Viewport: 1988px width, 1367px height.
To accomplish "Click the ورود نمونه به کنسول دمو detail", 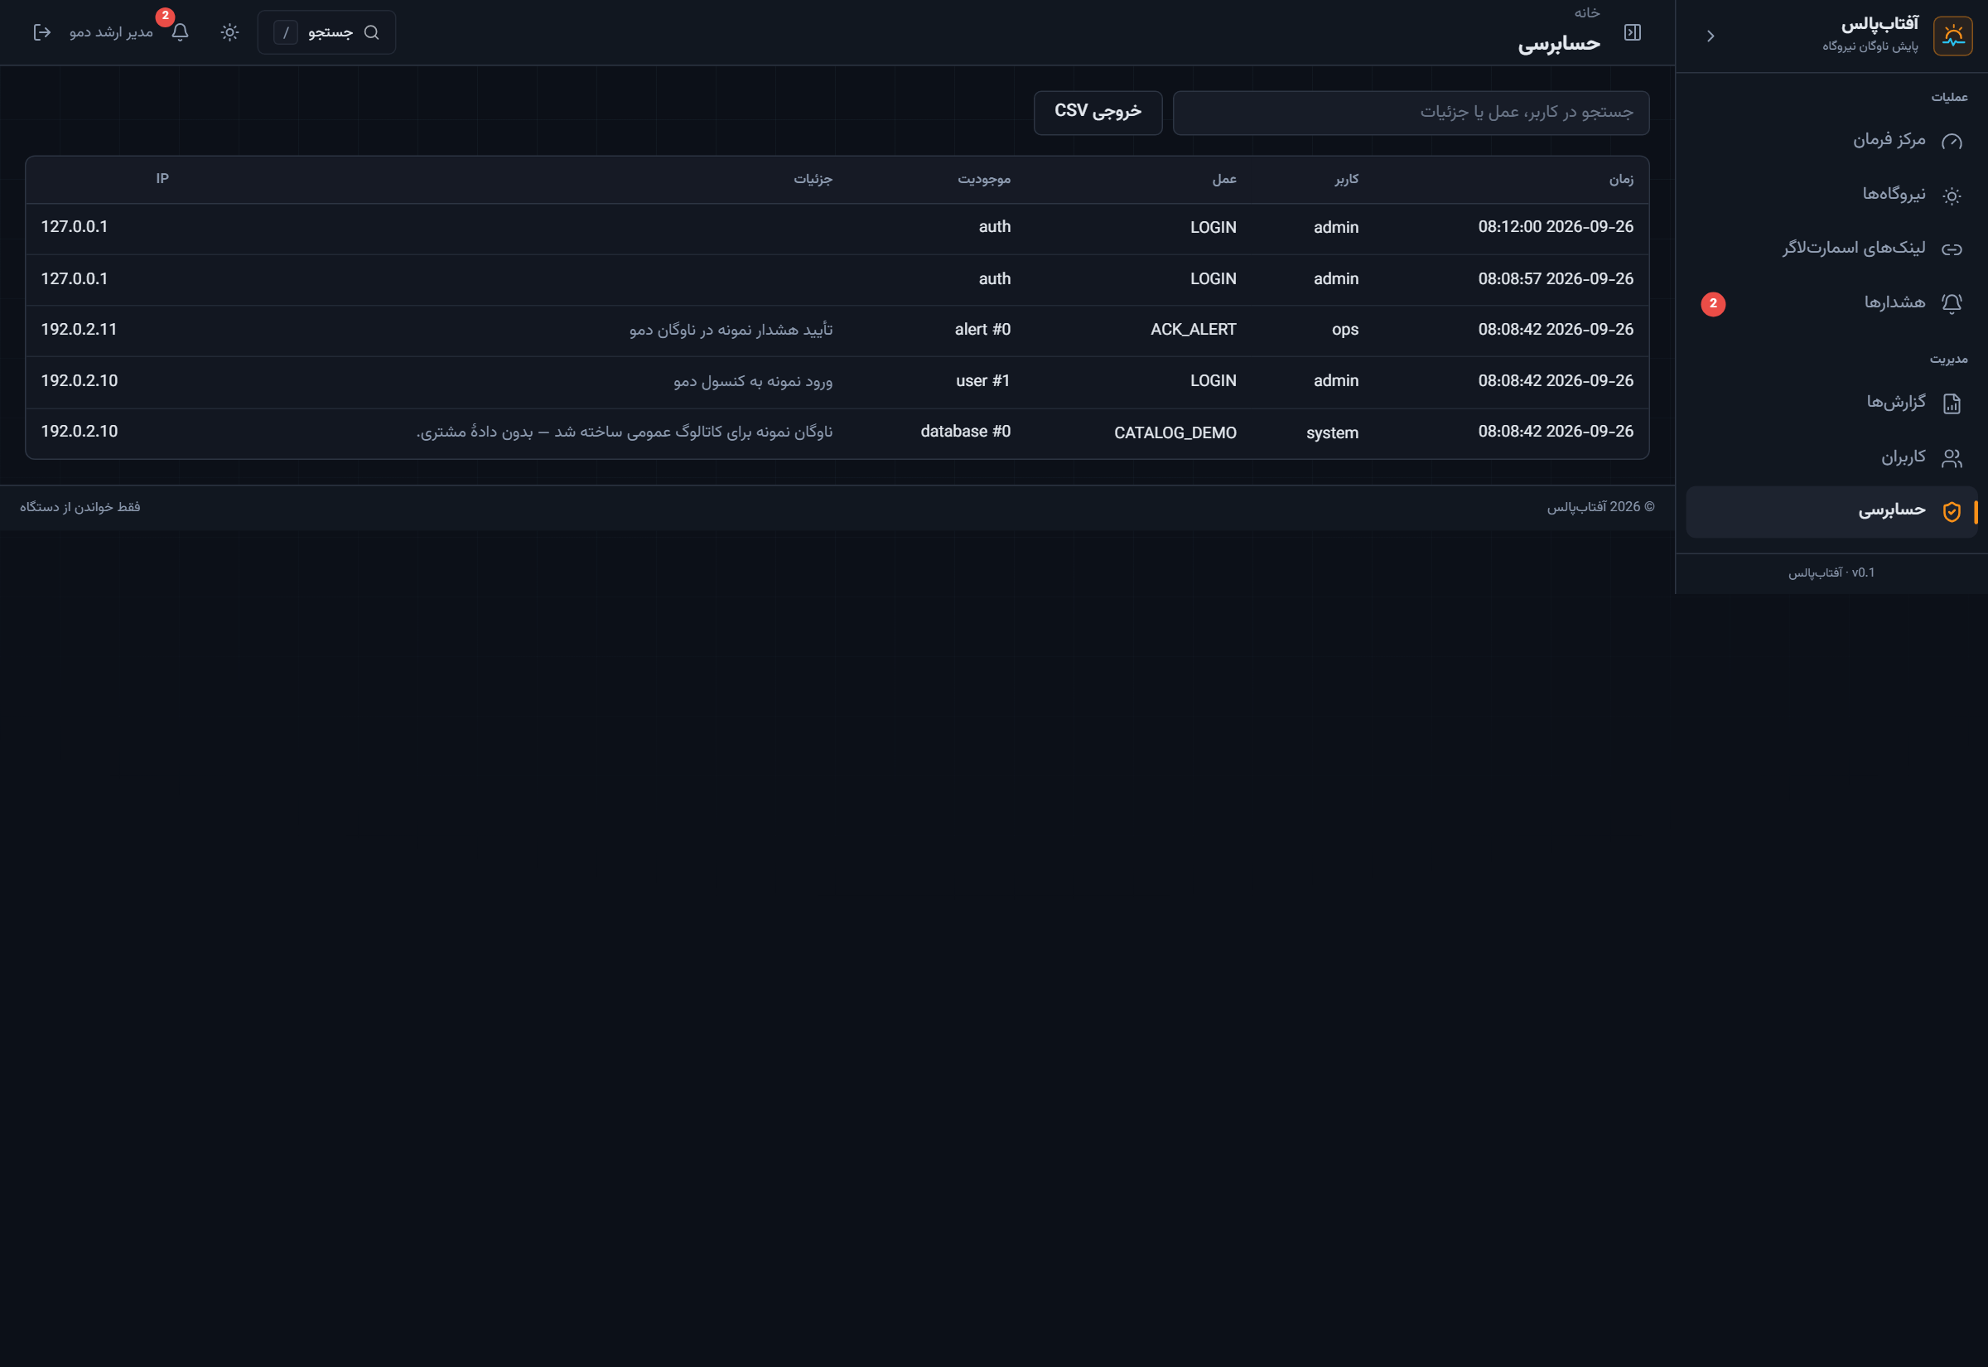I will (753, 381).
